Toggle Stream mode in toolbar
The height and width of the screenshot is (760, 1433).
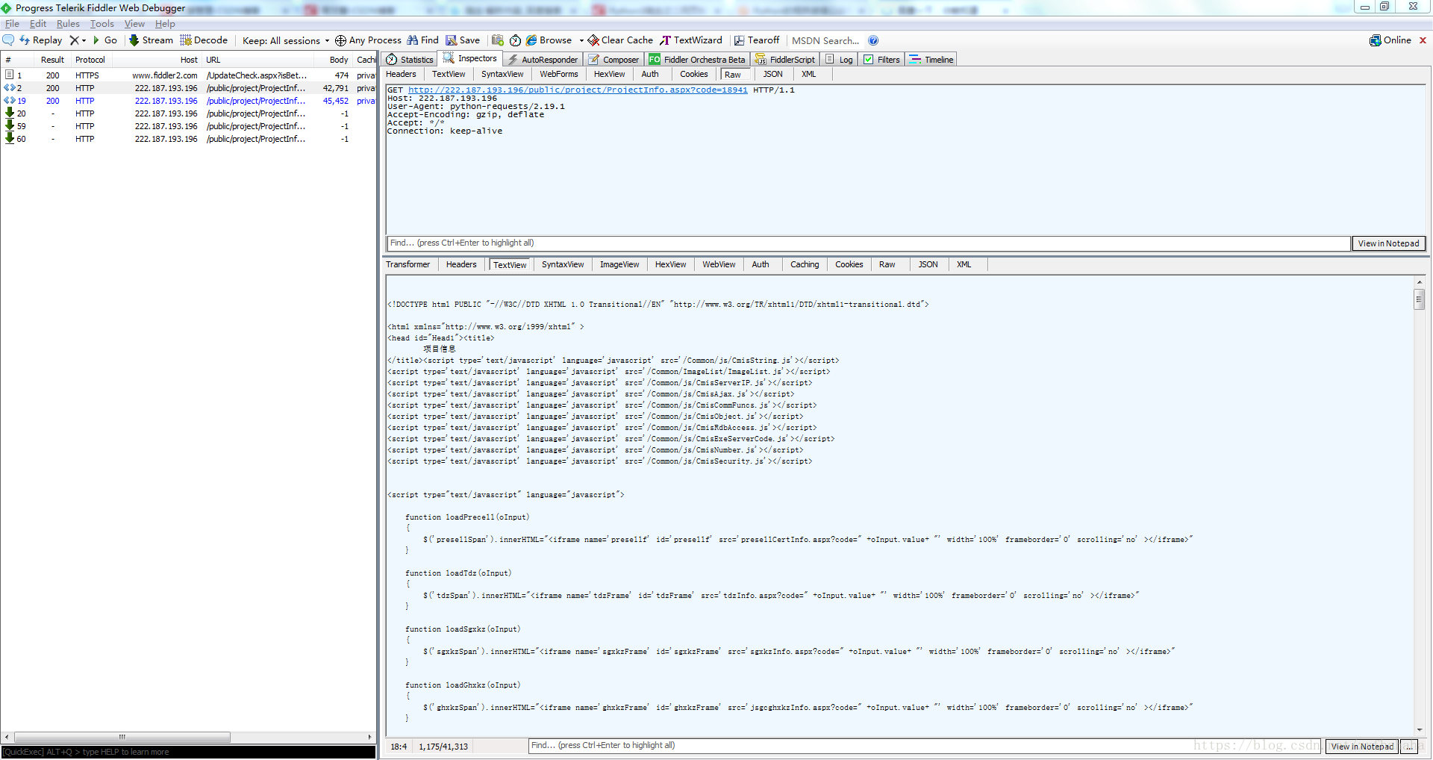pyautogui.click(x=151, y=40)
